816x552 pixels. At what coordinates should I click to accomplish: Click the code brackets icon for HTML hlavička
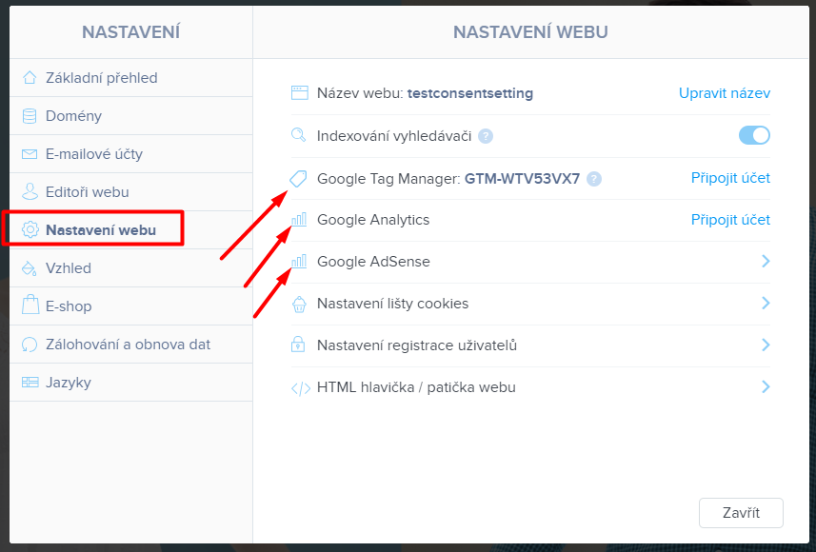301,388
